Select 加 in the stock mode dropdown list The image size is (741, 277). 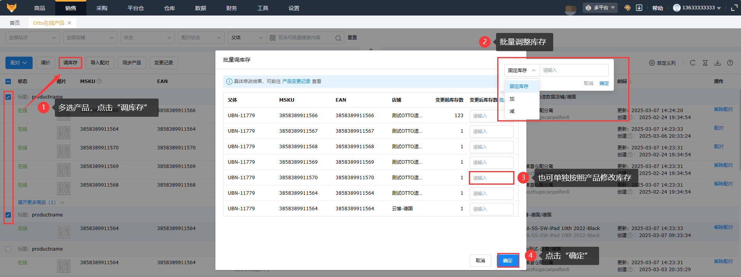pyautogui.click(x=512, y=99)
